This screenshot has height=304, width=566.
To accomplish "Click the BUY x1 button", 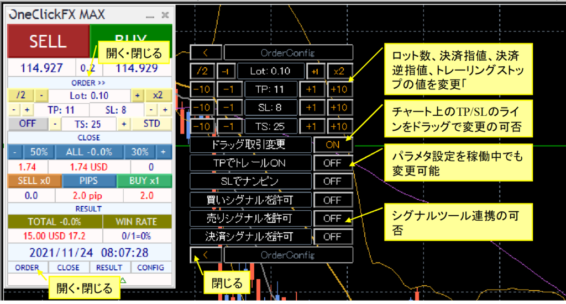I will tap(144, 181).
